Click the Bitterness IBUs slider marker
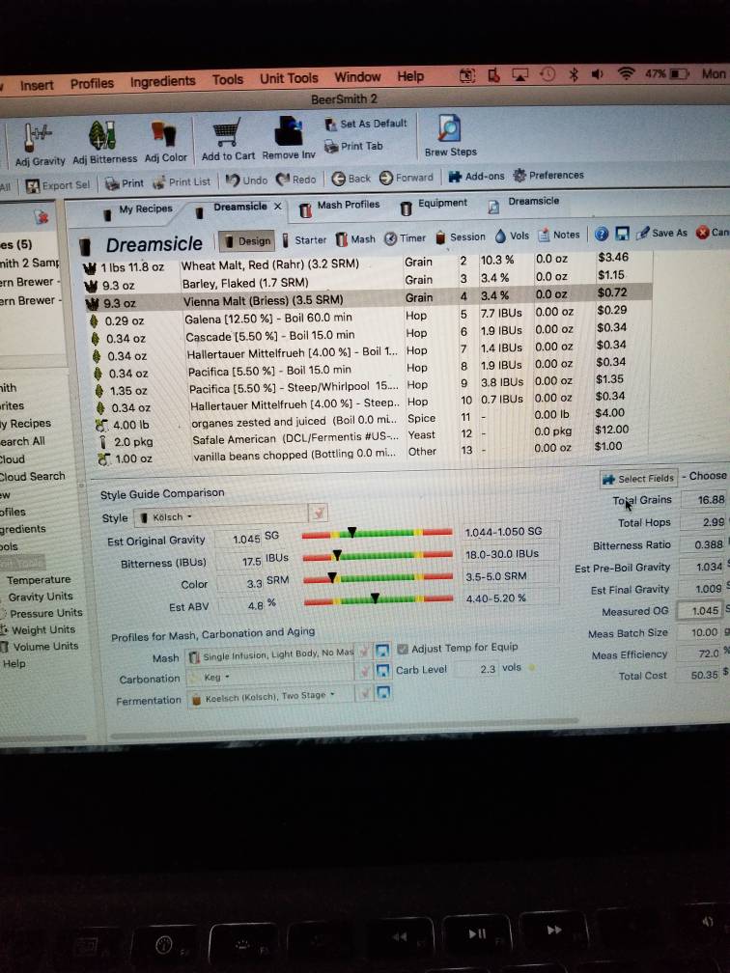Screen dimensions: 730x973 point(337,554)
